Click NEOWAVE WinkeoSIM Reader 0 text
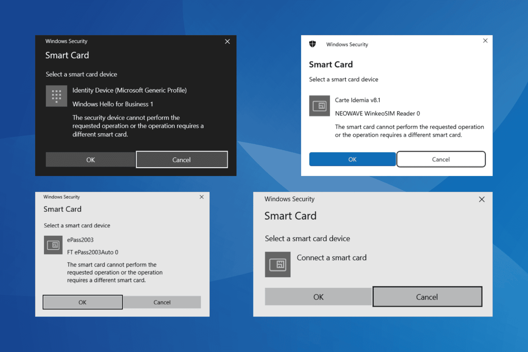The height and width of the screenshot is (352, 528). (x=377, y=113)
